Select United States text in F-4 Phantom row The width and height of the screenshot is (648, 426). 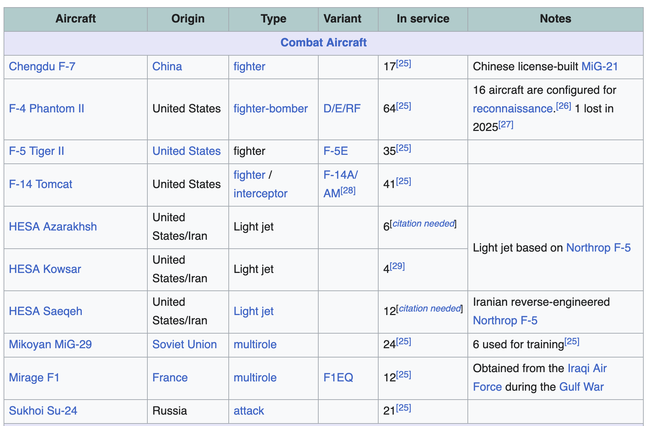pos(187,108)
